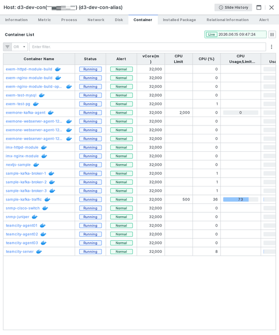Sort by the Container Name column header
279x335 pixels.
pos(39,59)
